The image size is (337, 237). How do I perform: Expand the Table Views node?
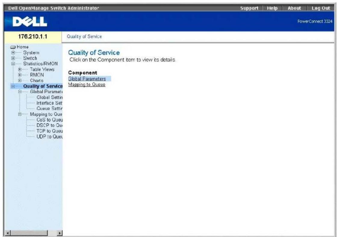[20, 70]
